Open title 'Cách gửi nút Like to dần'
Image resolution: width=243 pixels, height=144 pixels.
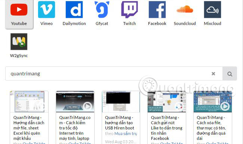tap(167, 128)
